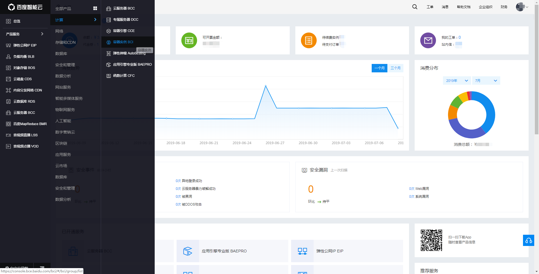Click the peak data point on consumption chart
Viewport: 539px width, 274px height.
(x=266, y=86)
